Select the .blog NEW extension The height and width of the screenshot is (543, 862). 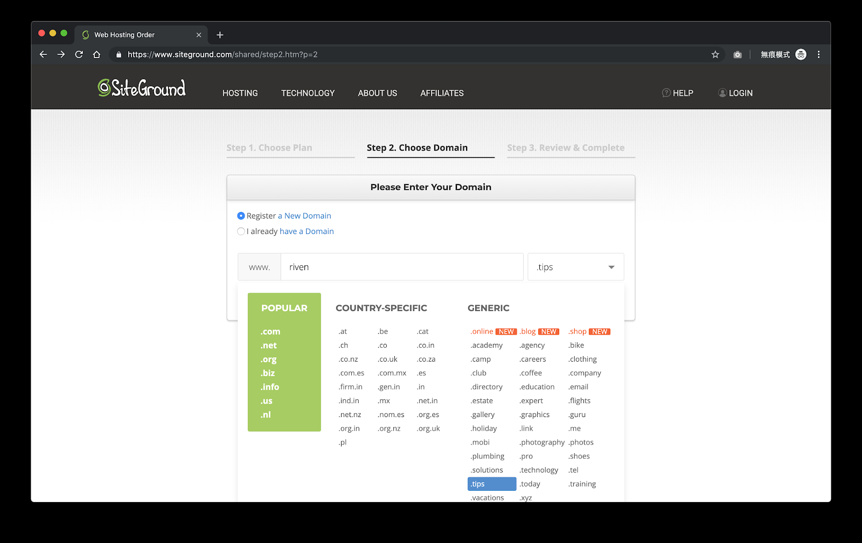coord(539,332)
